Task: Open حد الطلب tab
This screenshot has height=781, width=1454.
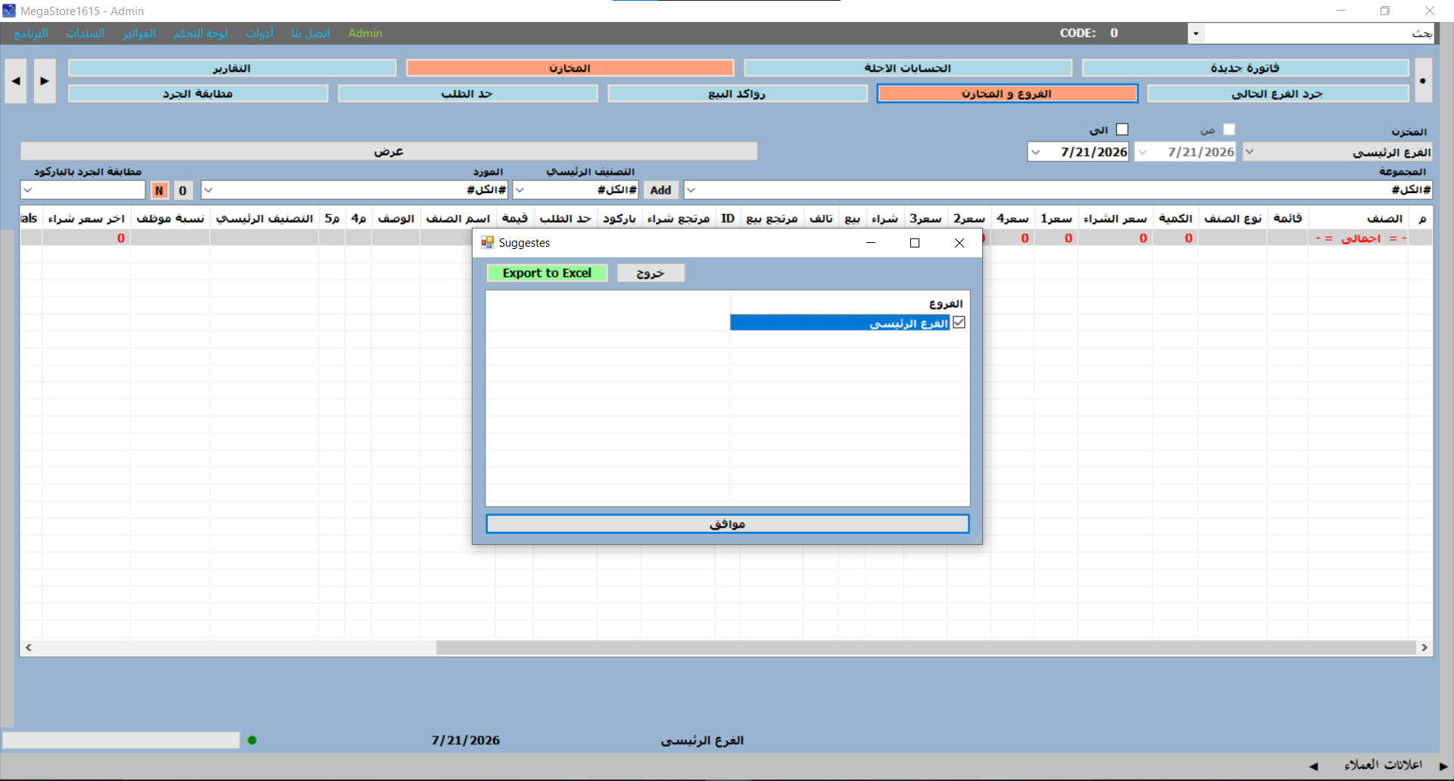Action: coord(467,94)
